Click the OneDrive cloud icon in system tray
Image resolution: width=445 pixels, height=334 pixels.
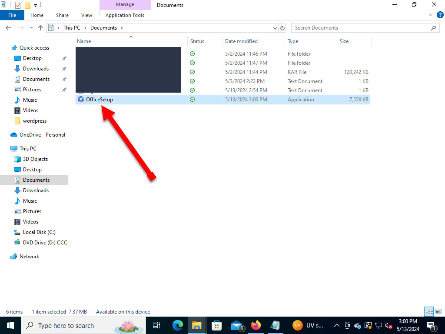point(357,325)
